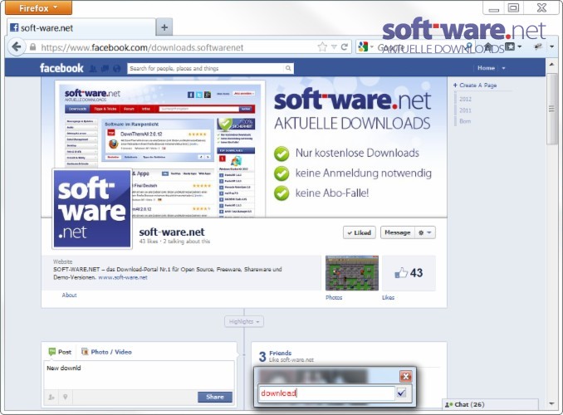Screen dimensions: 563x415
Task: Click the browser URL address field
Action: click(x=178, y=47)
